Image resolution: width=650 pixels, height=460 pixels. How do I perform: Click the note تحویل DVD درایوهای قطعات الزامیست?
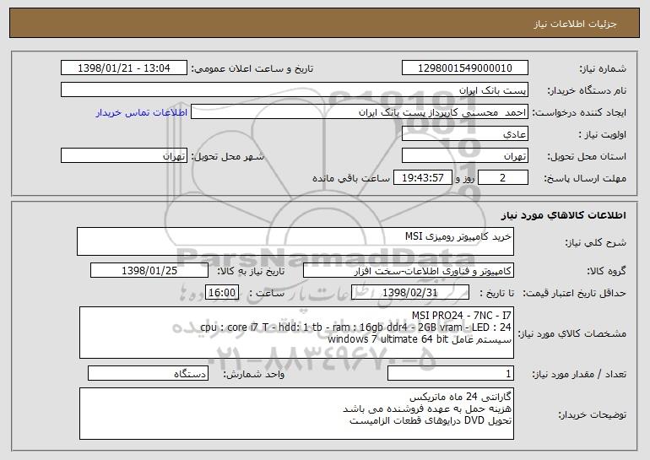431,420
